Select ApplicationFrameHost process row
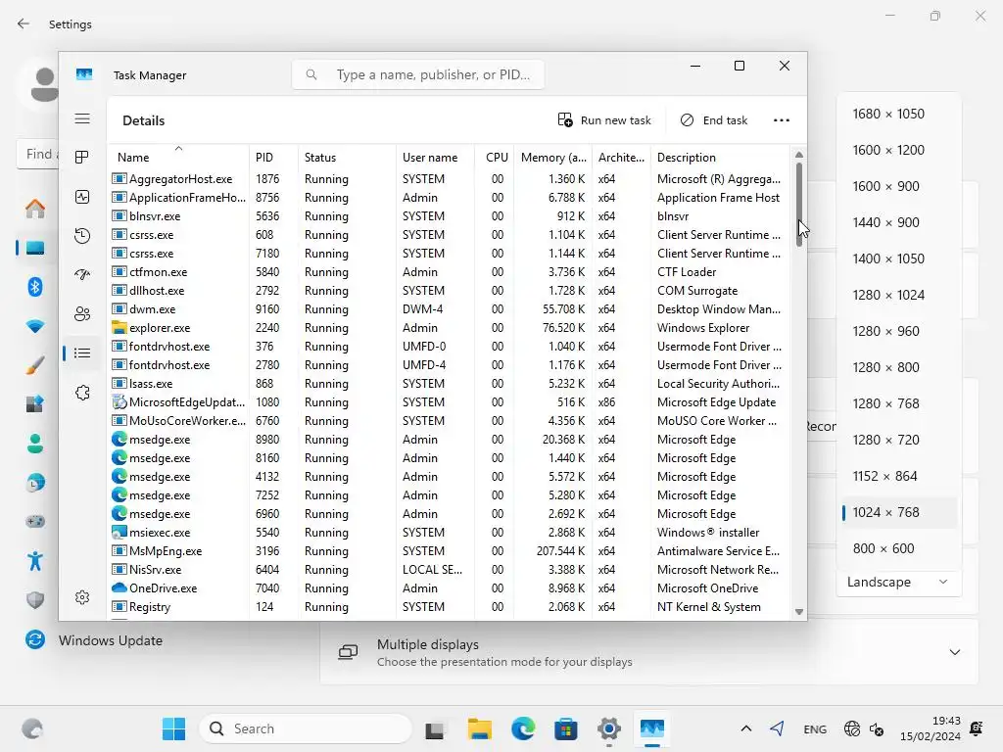This screenshot has width=1003, height=752. [449, 198]
